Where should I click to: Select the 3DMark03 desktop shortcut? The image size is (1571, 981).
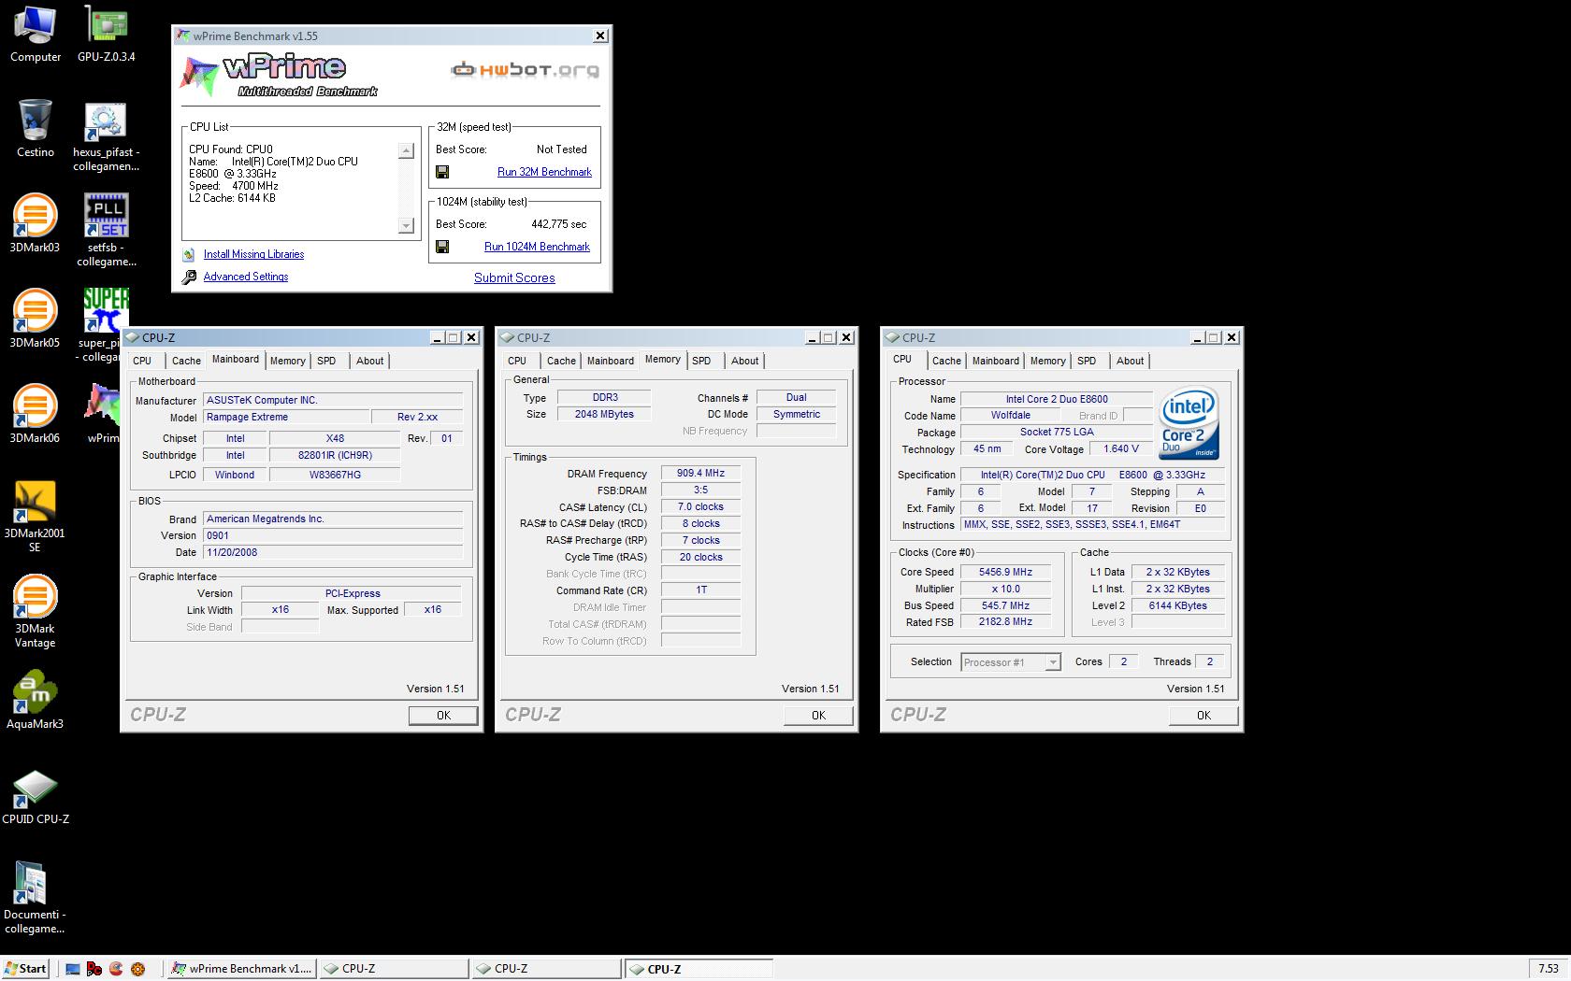click(35, 224)
